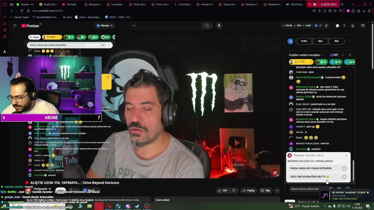Switch to the VIDJA beya tab

point(295,4)
